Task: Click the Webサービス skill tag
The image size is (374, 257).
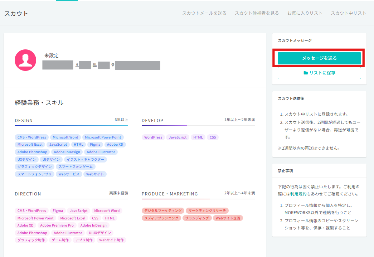Action: (69, 174)
